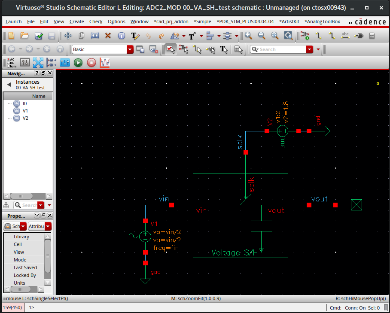Select instance V1 in Navigator tree

(25, 111)
